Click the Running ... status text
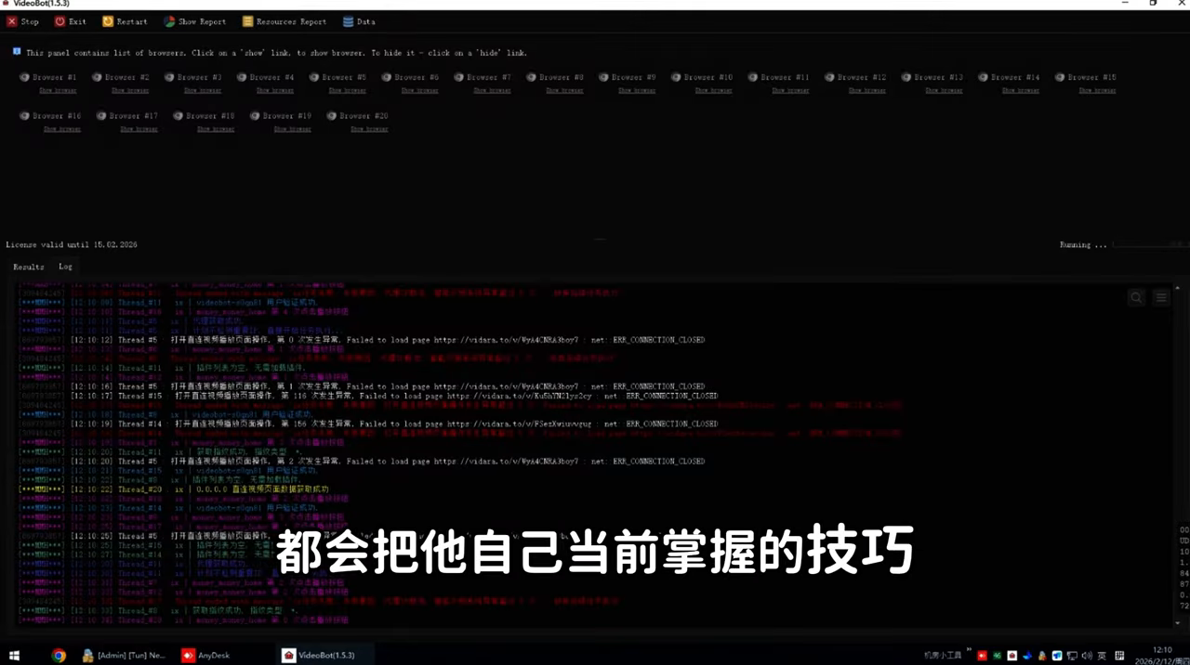The width and height of the screenshot is (1190, 665). 1083,245
